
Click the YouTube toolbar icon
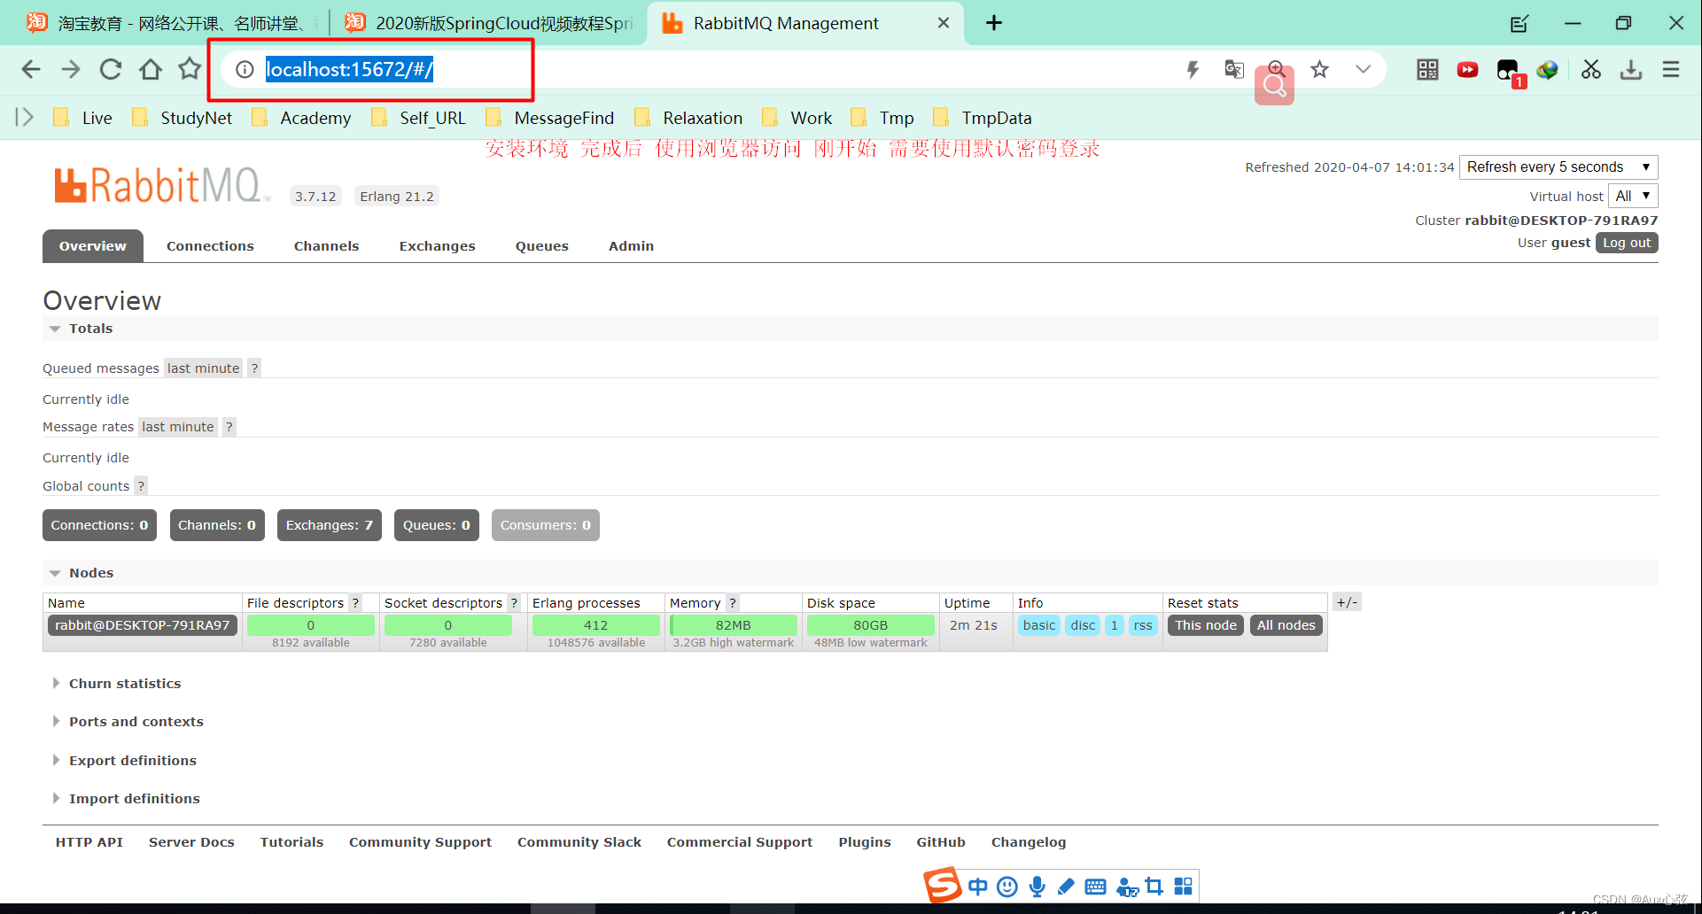(1467, 70)
